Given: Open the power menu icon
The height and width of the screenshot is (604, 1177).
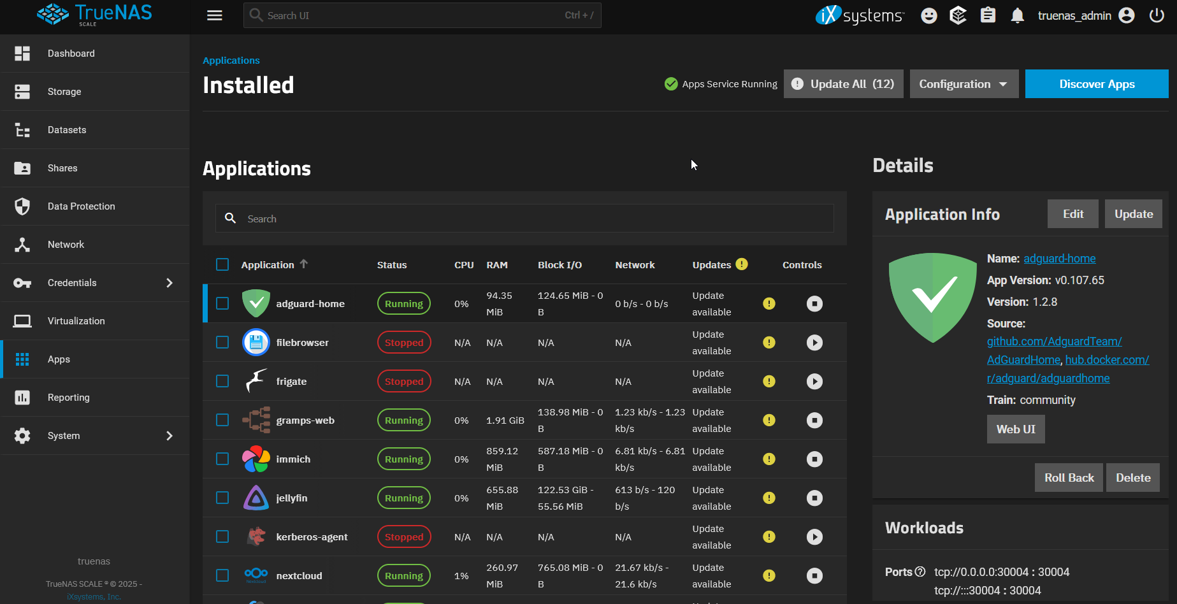Looking at the screenshot, I should (1157, 15).
